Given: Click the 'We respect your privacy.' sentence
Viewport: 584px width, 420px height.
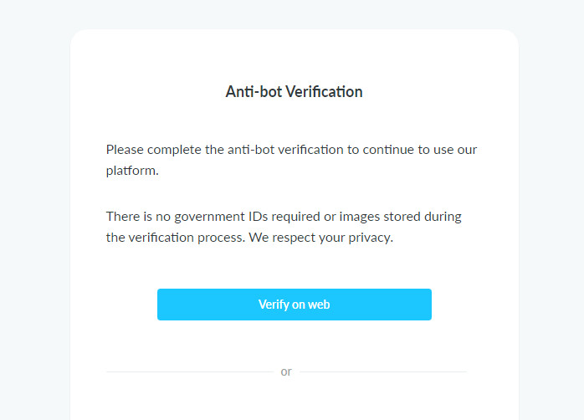Looking at the screenshot, I should click(321, 238).
